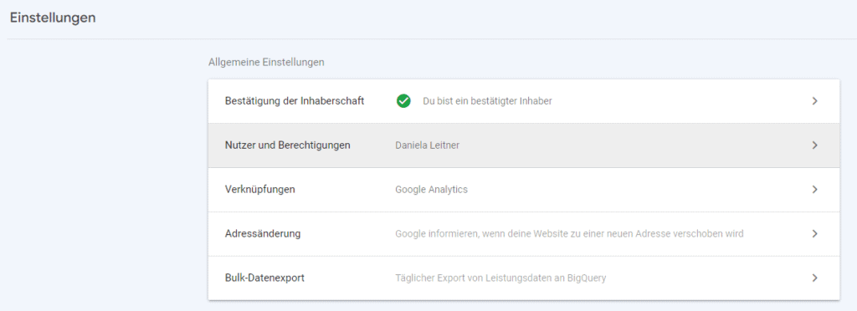
Task: Open the Adressänderung row's chevron arrow
Action: pos(814,233)
